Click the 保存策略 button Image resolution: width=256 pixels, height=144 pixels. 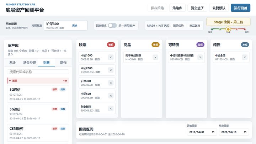tap(157, 8)
